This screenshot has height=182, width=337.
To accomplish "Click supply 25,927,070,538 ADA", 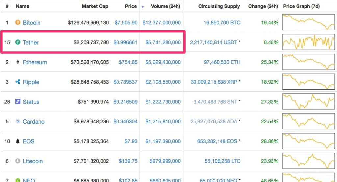I will click(x=214, y=122).
